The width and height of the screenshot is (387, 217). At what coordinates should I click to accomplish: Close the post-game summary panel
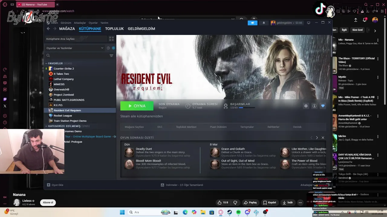[x=323, y=138]
